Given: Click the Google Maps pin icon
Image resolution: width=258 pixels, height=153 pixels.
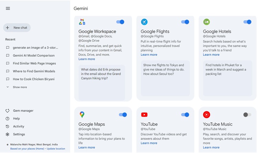Looking at the screenshot, I should click(82, 115).
